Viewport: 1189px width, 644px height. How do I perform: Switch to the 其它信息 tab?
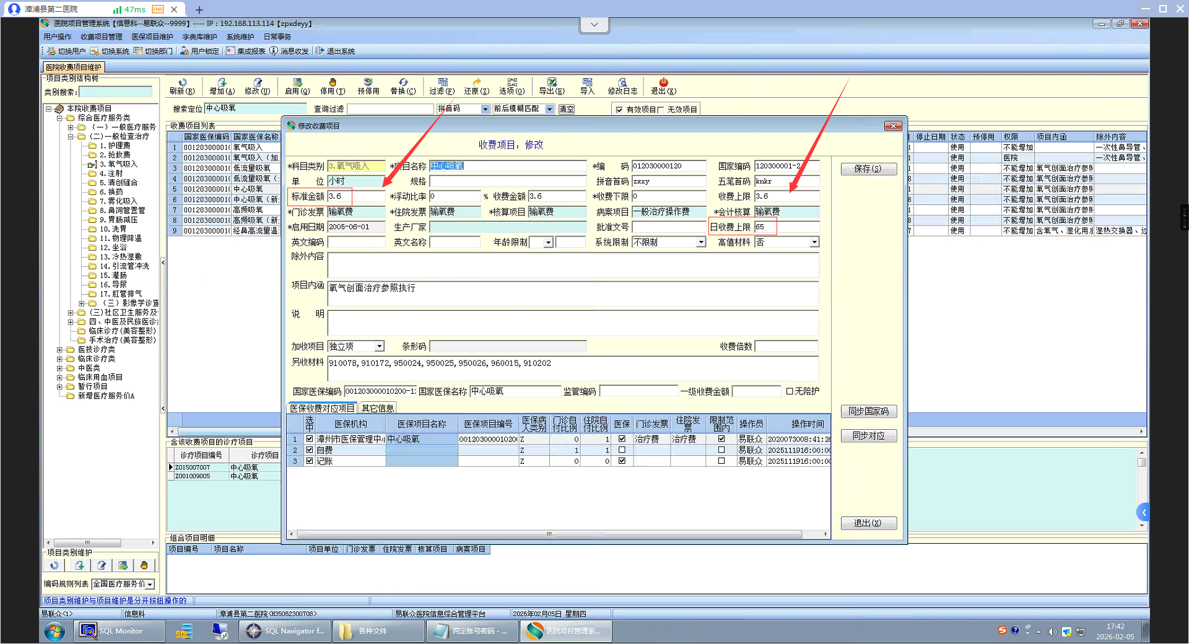(378, 408)
